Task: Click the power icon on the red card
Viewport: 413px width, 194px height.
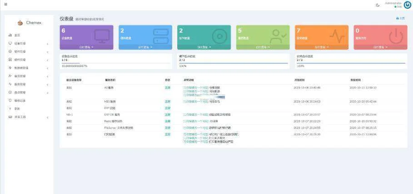Action: 396,36
